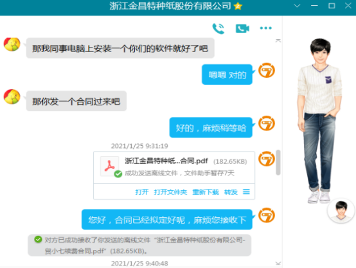This screenshot has height=268, width=356.
Task: Click the PDF file icon in attachment
Action: pos(110,166)
